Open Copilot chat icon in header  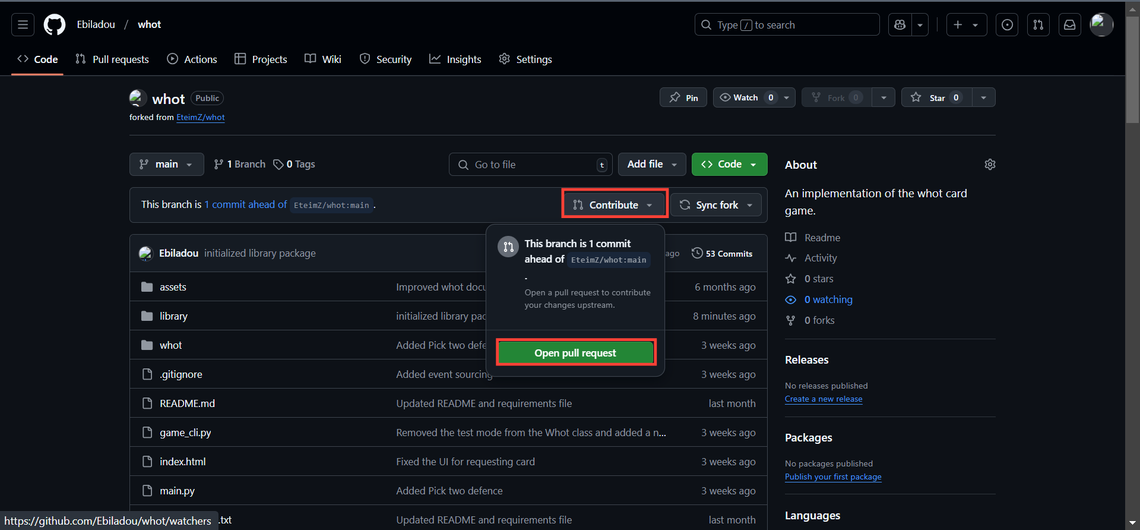point(900,25)
